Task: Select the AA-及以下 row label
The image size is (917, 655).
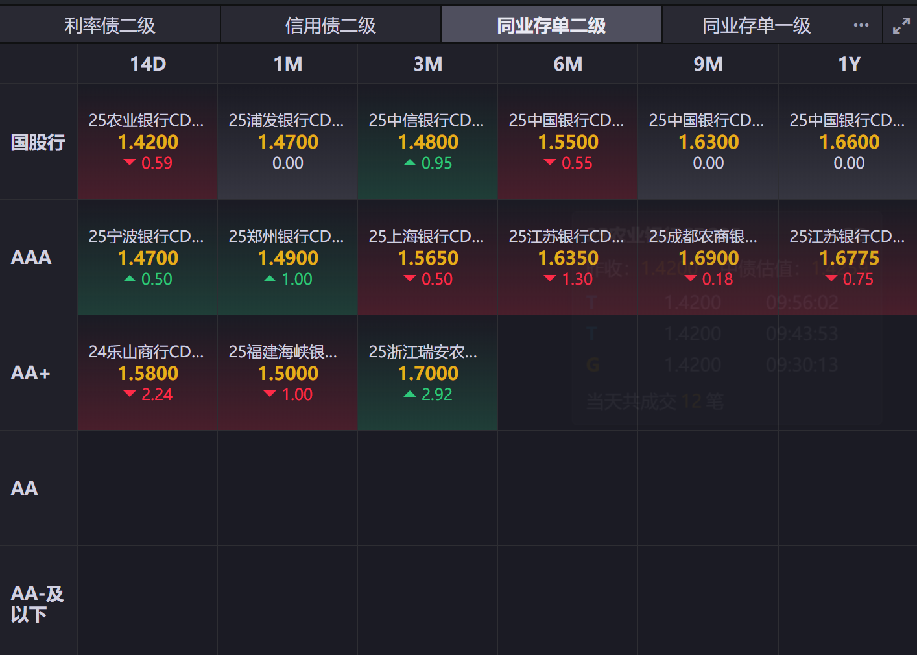Action: click(x=38, y=603)
